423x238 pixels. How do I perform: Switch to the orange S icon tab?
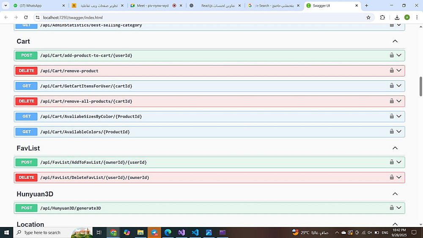98,5
